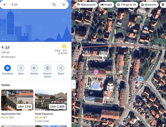This screenshot has width=166, height=127.
Task: Save this place with bookmark icon
Action: (x=21, y=68)
